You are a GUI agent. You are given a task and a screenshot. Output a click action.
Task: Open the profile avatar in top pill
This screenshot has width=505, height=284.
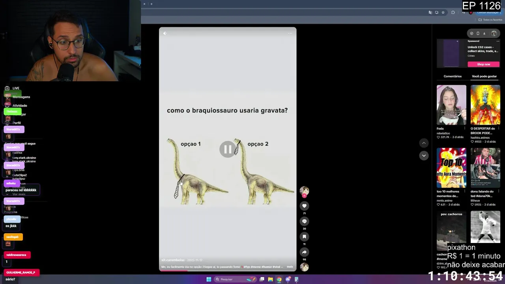494,34
